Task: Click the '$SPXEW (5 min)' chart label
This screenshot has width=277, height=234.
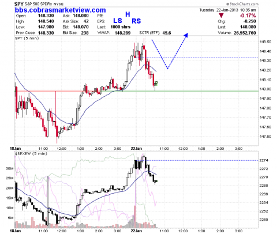Action: (x=31, y=154)
